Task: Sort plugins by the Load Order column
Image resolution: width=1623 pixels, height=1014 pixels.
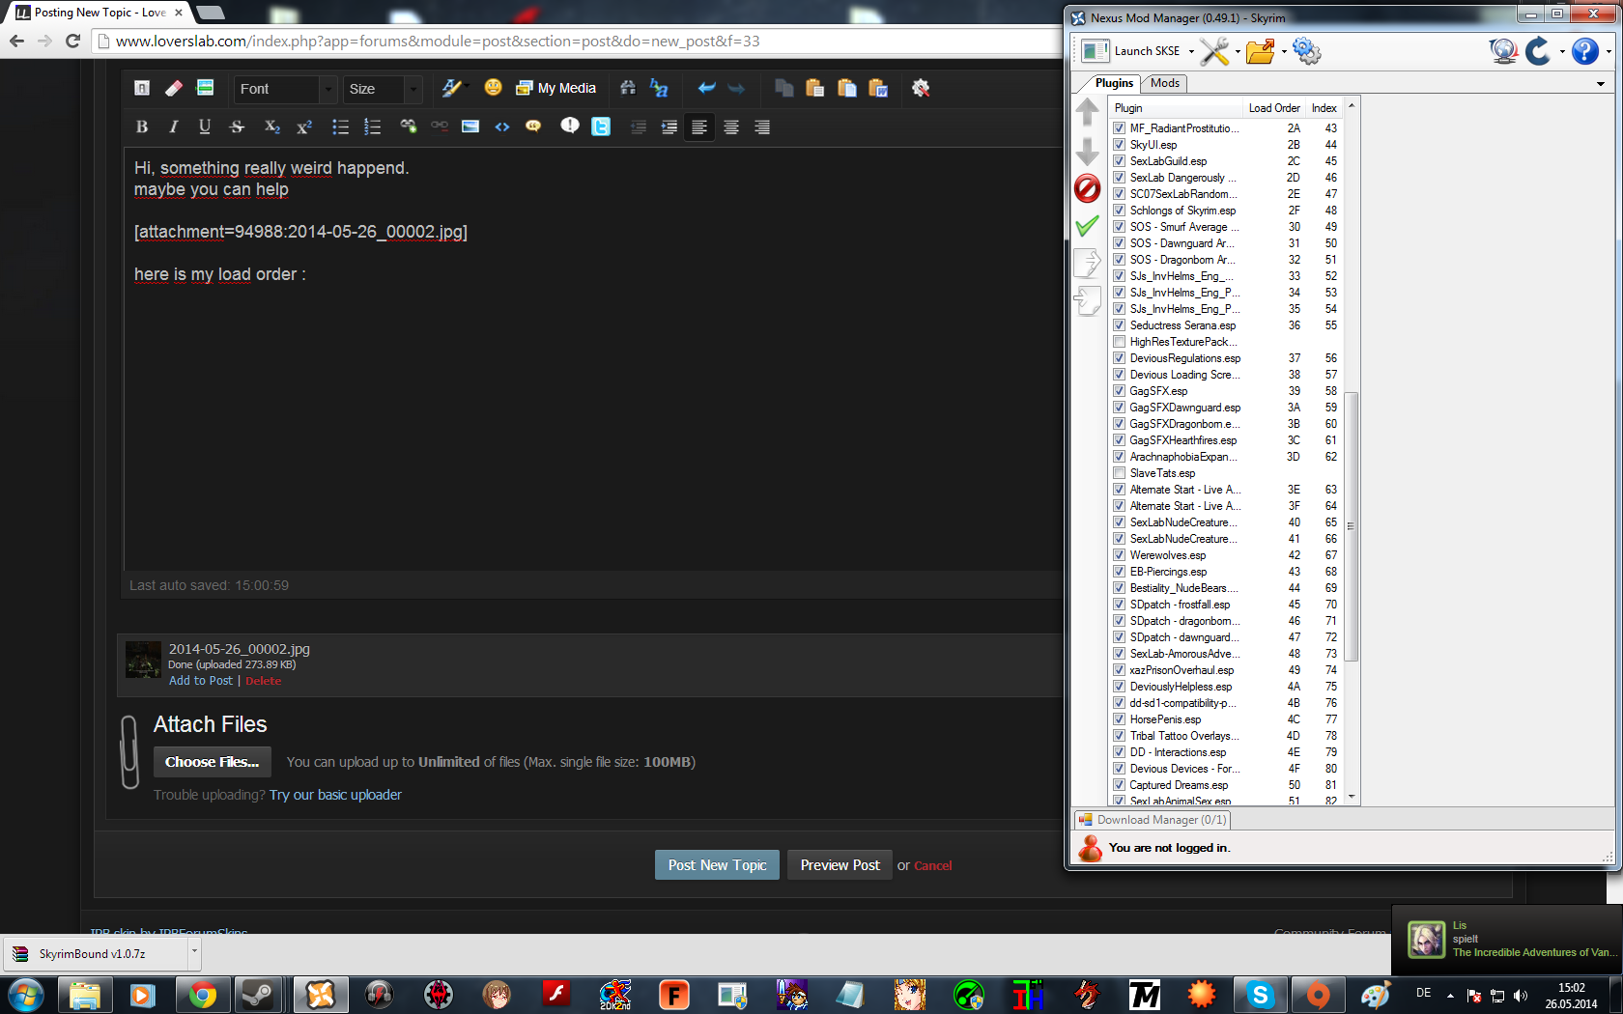Action: (1273, 108)
